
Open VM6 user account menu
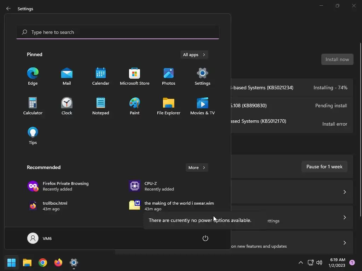click(x=40, y=238)
